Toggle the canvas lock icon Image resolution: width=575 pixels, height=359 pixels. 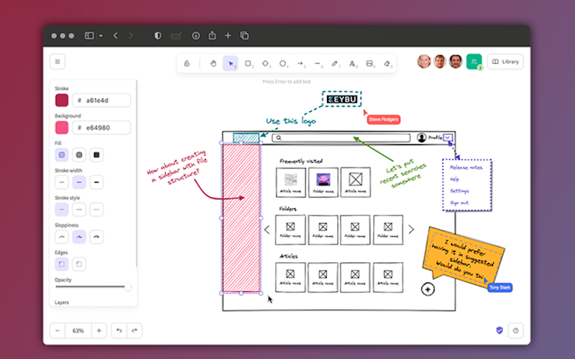tap(187, 63)
